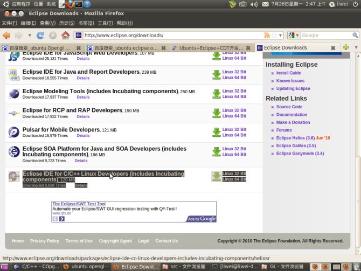Click the browser back arrow
Screen dimensions: 361x271
[7, 36]
